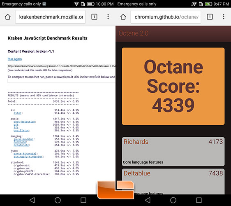The width and height of the screenshot is (231, 206).
Task: Focus the krakenbenchmark.mozilla address bar
Action: (x=51, y=17)
